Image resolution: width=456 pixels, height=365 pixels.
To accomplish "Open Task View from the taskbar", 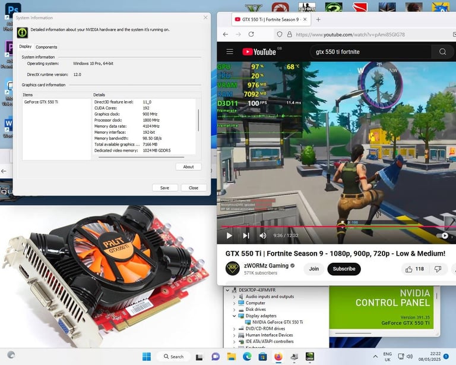I will pyautogui.click(x=199, y=357).
